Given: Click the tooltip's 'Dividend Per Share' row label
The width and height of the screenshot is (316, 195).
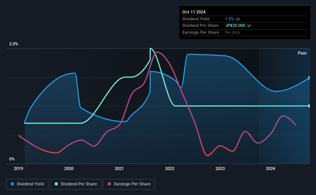Looking at the screenshot, I should coord(200,26).
